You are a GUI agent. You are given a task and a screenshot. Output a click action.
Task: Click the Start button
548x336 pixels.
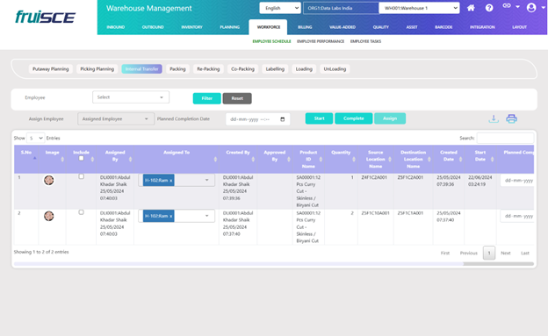click(x=319, y=118)
